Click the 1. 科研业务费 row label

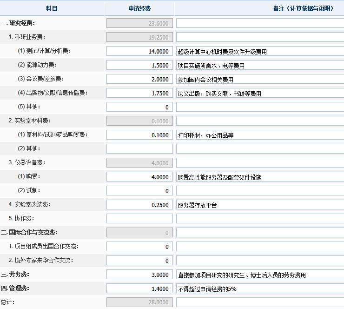tap(27, 37)
